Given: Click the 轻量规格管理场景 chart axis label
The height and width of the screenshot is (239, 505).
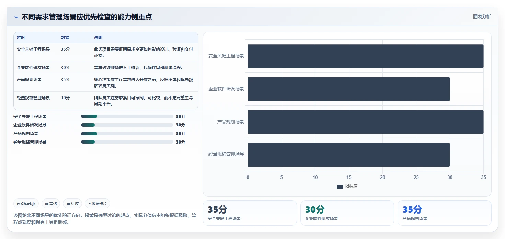Looking at the screenshot, I should [226, 154].
